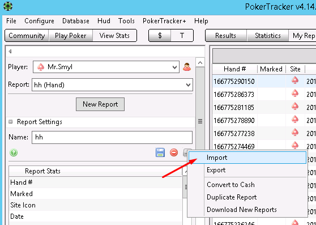Open the Results tab

click(x=225, y=36)
